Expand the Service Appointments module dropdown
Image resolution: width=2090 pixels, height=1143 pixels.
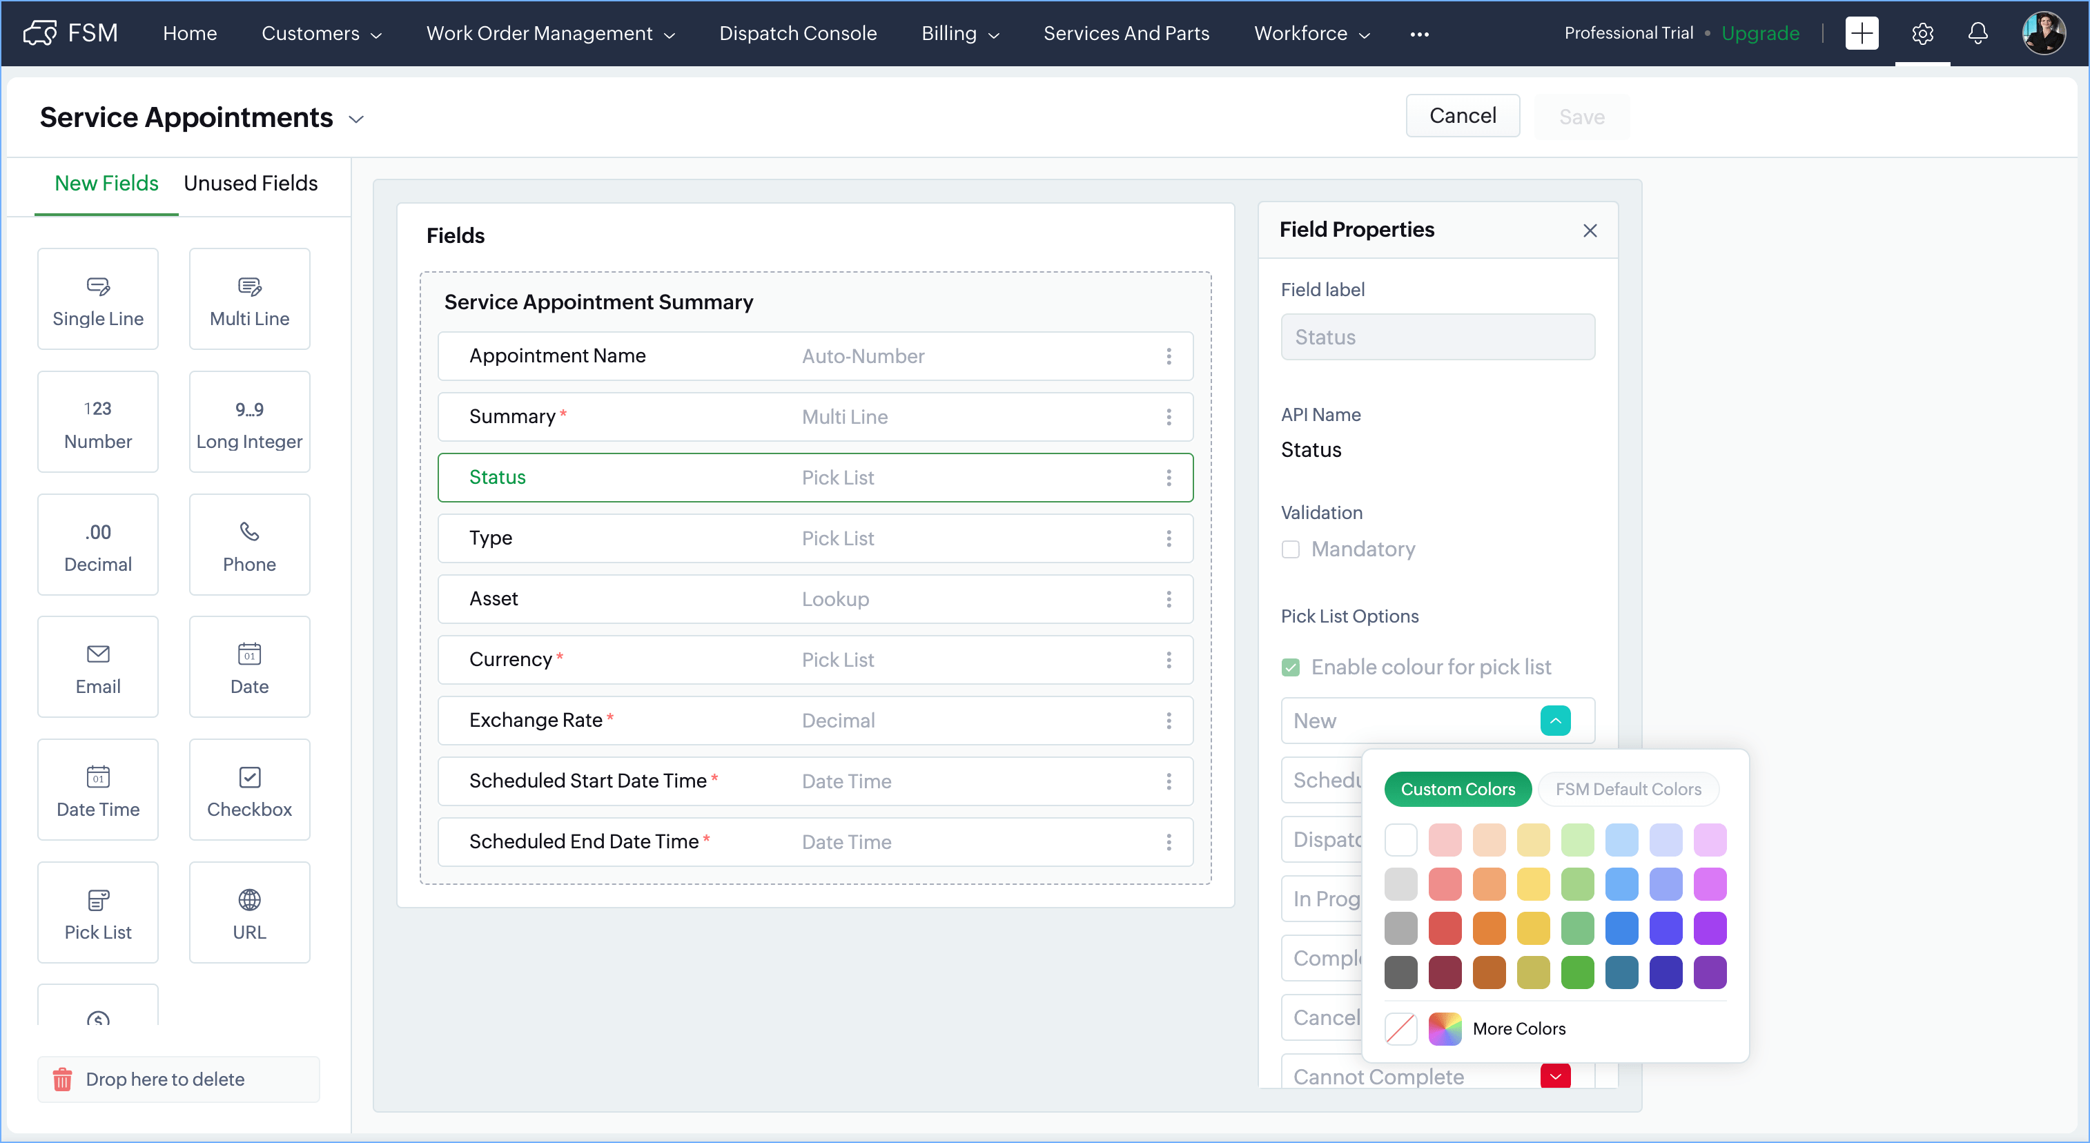click(x=356, y=119)
